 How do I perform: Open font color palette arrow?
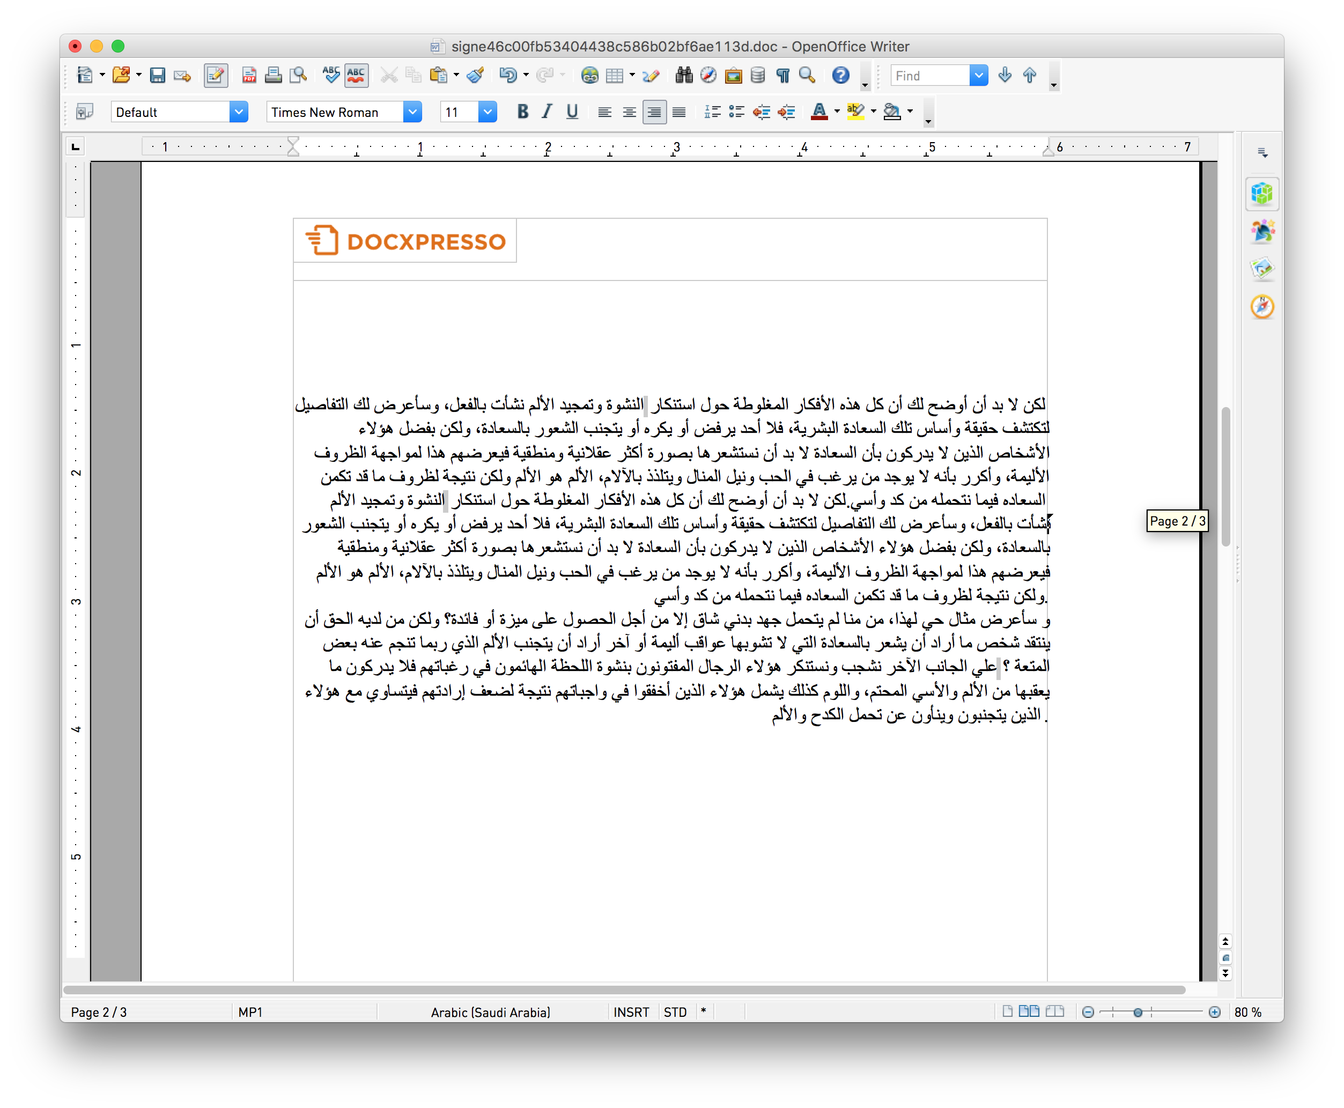pos(837,112)
